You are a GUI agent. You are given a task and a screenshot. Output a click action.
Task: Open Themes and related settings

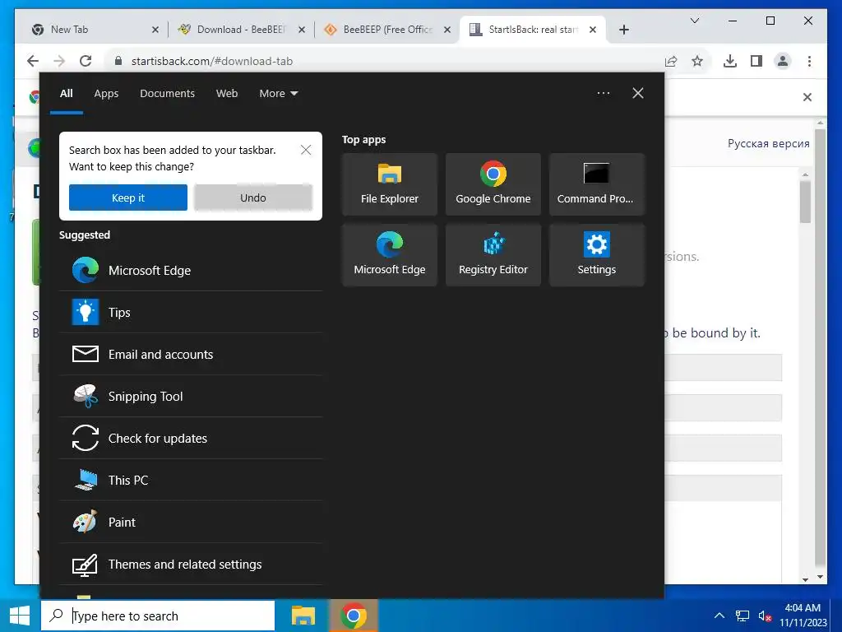click(191, 564)
